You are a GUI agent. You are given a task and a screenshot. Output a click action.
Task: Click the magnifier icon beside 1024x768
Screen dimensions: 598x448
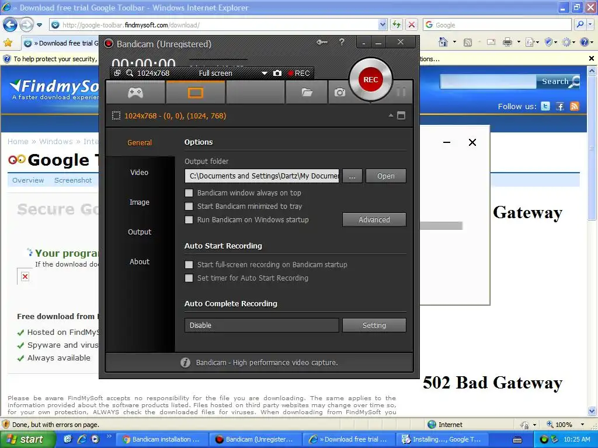click(x=130, y=73)
